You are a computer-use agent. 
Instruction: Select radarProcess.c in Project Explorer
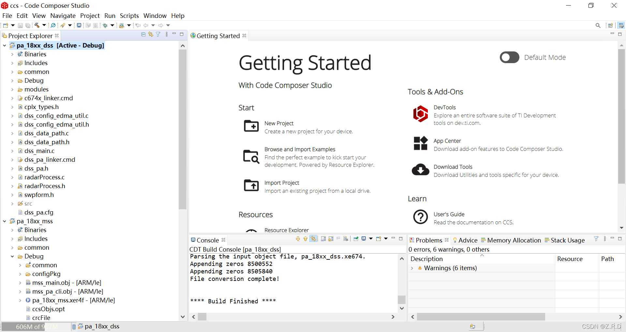(x=44, y=177)
